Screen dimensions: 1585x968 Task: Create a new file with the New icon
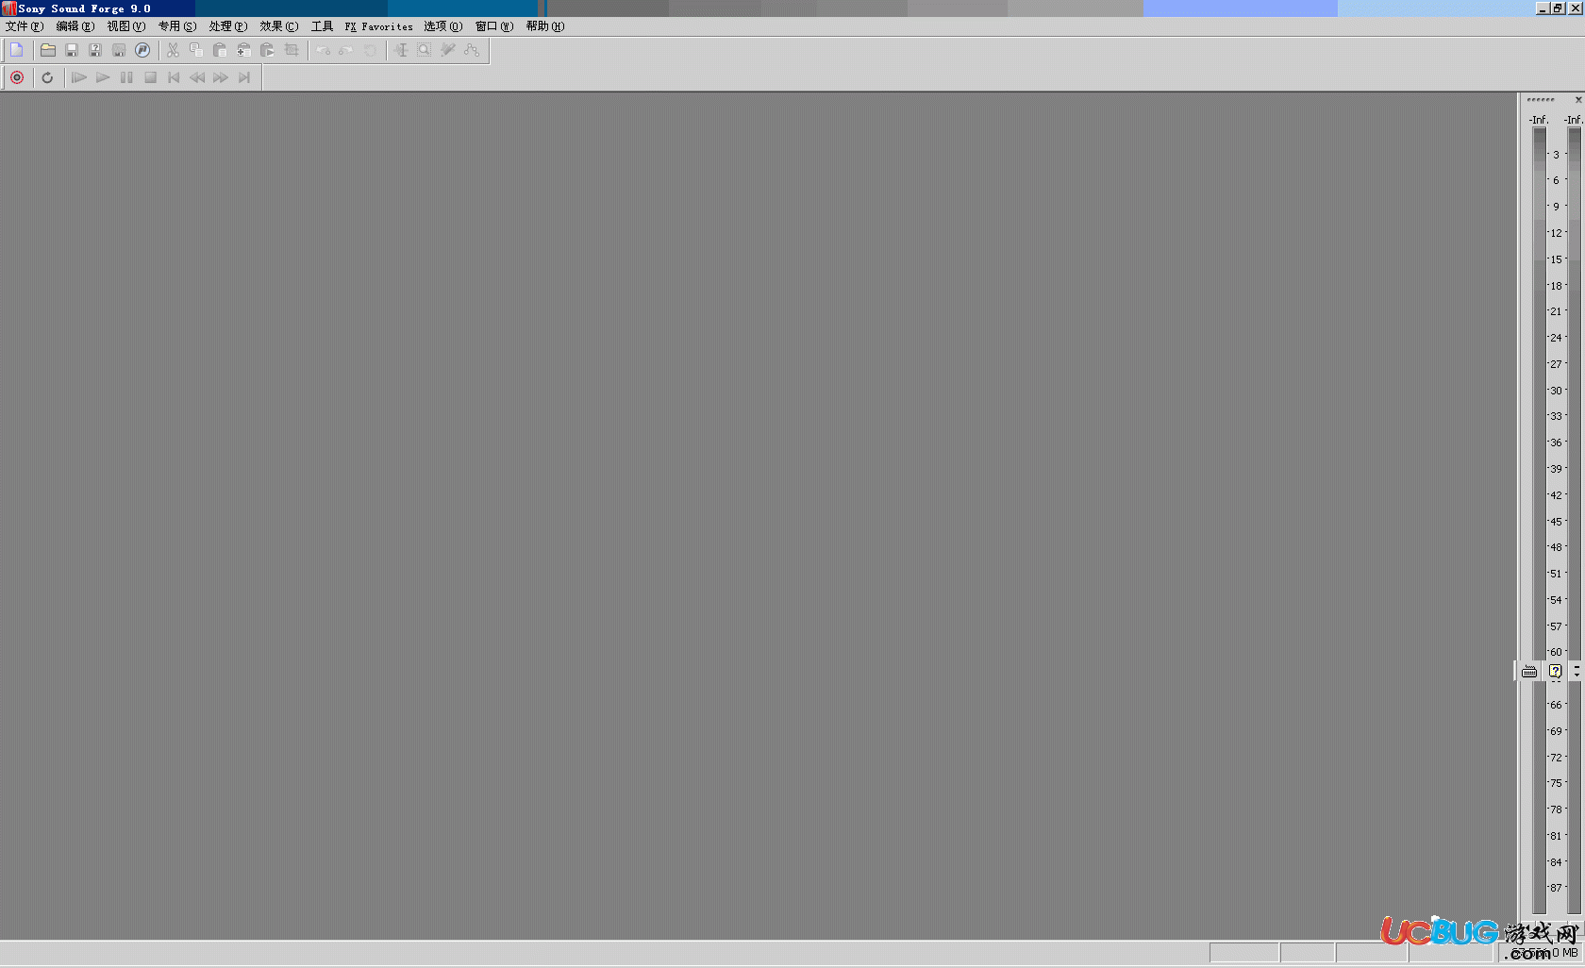[x=17, y=50]
